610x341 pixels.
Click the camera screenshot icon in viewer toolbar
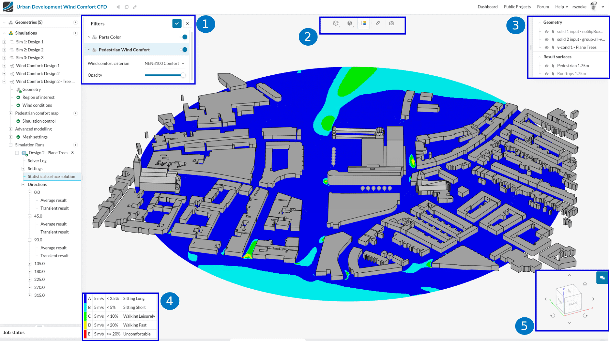click(392, 23)
